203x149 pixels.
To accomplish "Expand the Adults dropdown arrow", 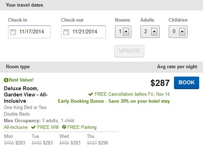I will (x=154, y=32).
